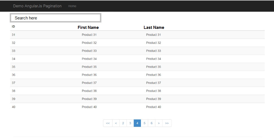Image resolution: width=274 pixels, height=138 pixels.
Task: Select the row with ID 31
Action: (137, 35)
